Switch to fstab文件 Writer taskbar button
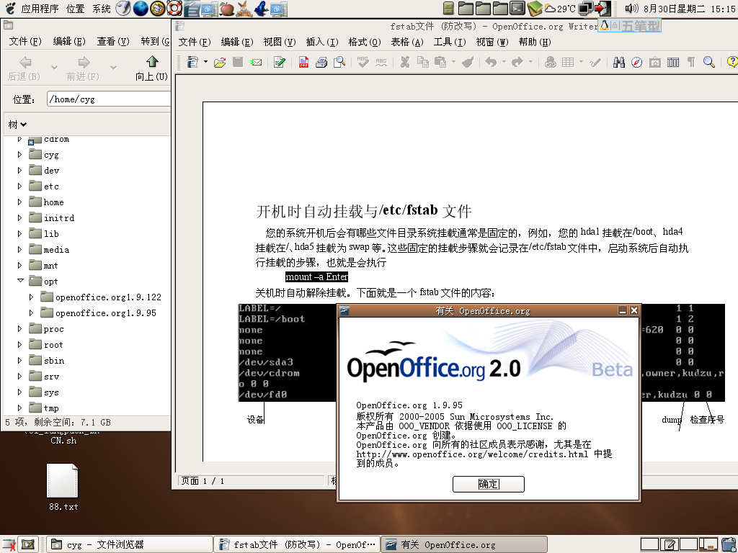Image resolution: width=738 pixels, height=553 pixels. (x=297, y=544)
